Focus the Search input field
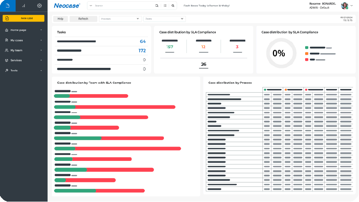 124,6
